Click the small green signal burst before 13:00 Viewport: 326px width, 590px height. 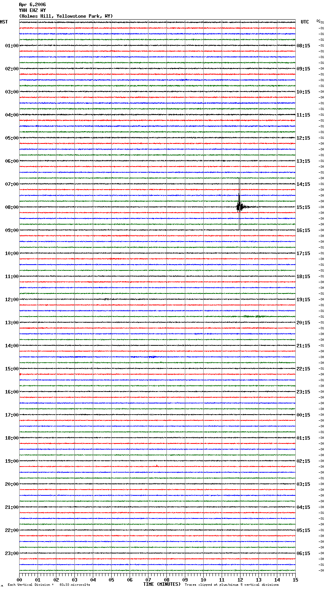pos(254,316)
